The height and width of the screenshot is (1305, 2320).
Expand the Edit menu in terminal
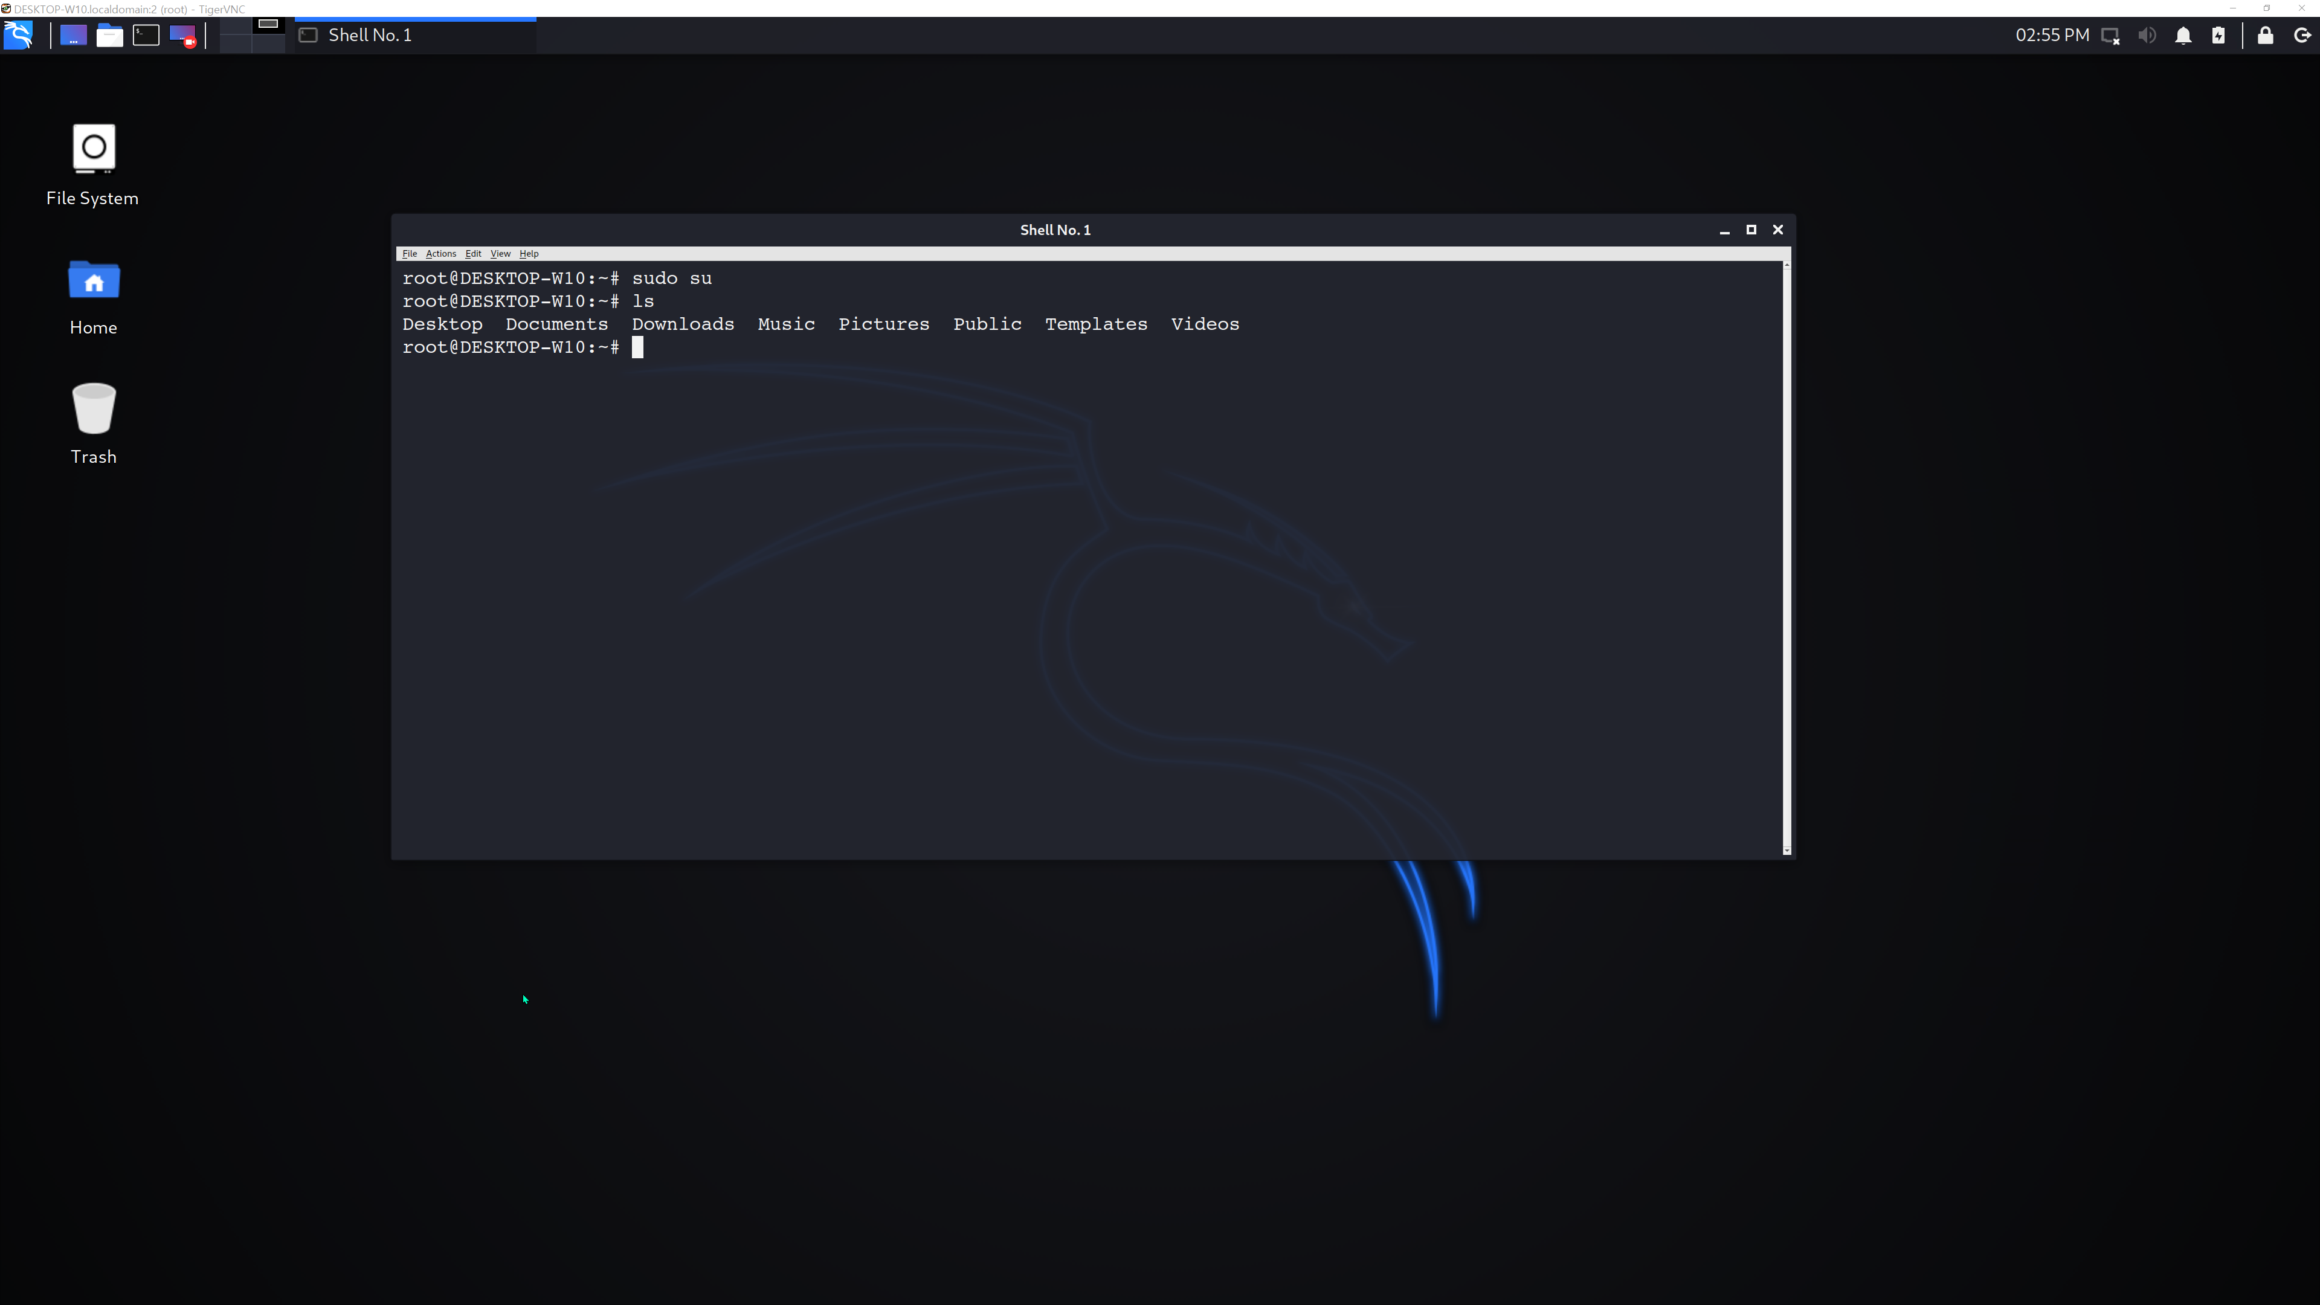coord(473,253)
